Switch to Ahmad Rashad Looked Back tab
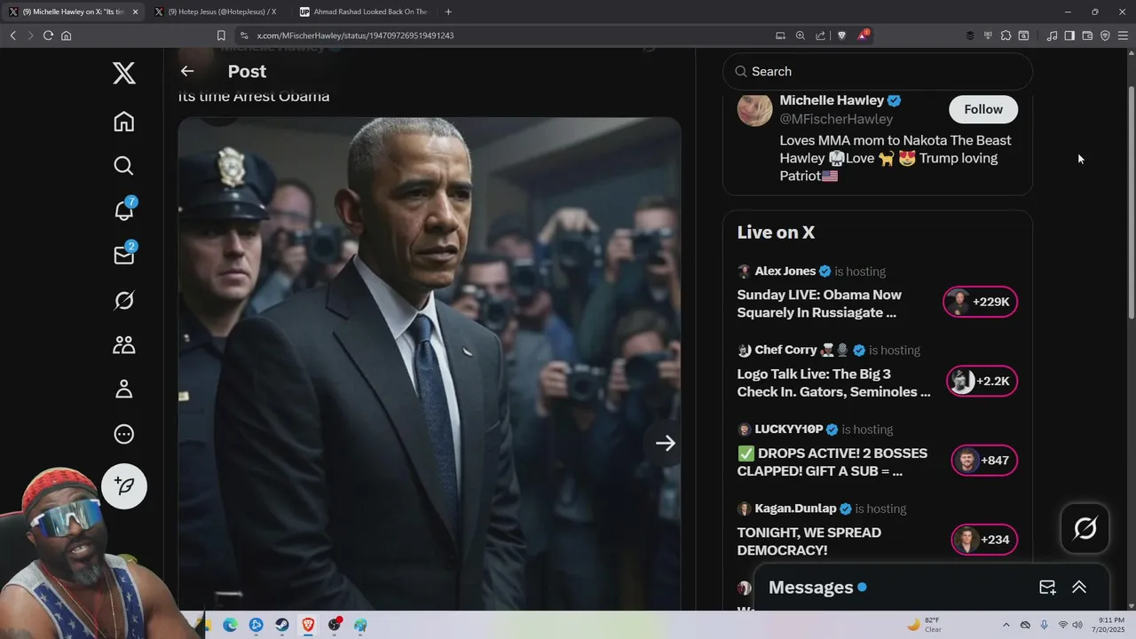 tap(364, 12)
